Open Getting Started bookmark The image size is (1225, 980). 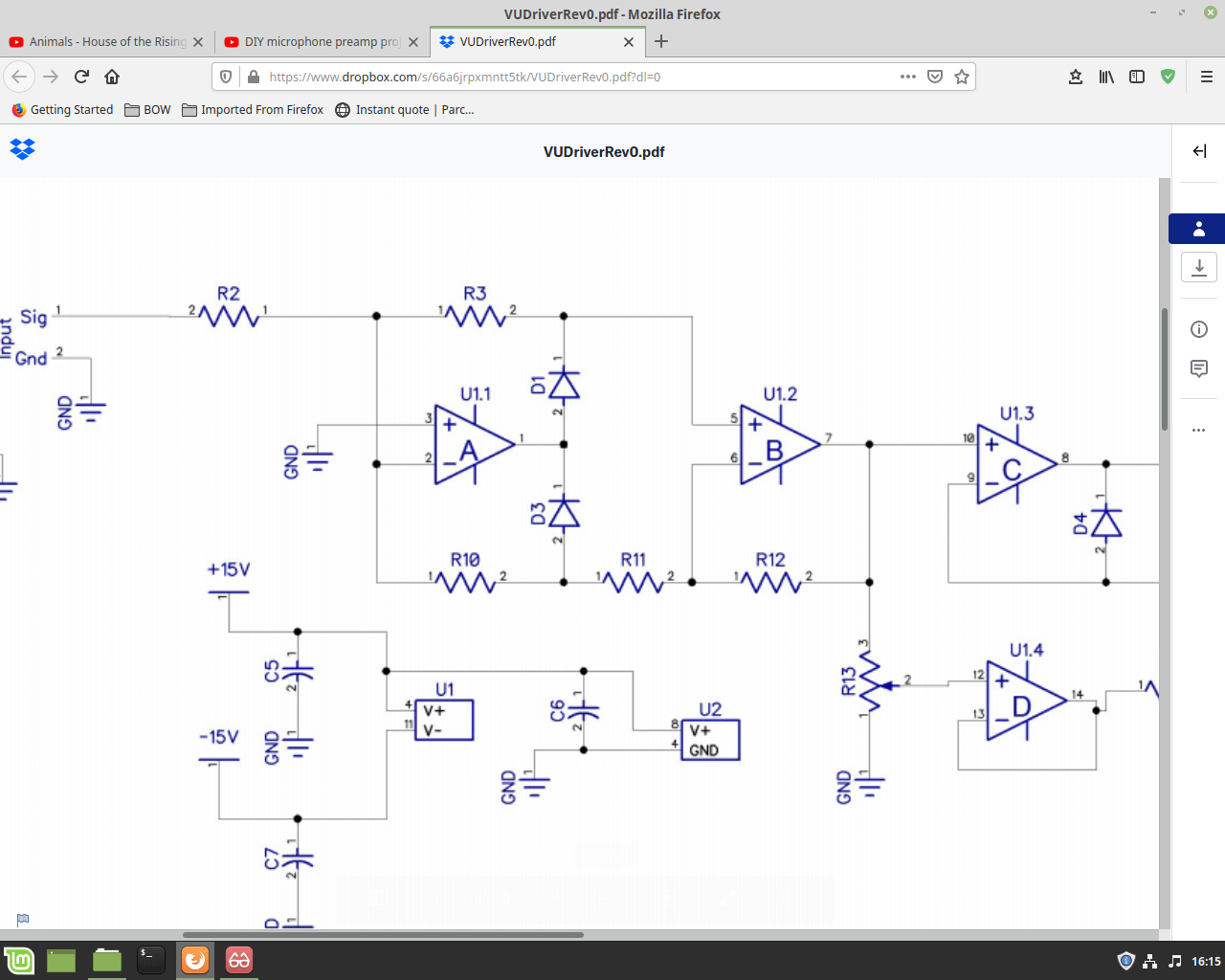point(62,110)
